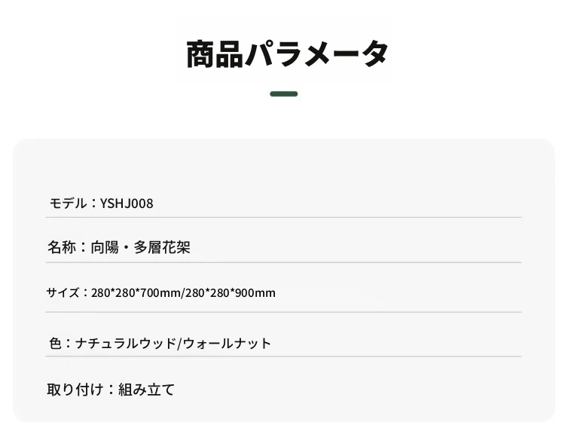The image size is (565, 431).
Task: Click the 組み立て installation value
Action: (146, 390)
